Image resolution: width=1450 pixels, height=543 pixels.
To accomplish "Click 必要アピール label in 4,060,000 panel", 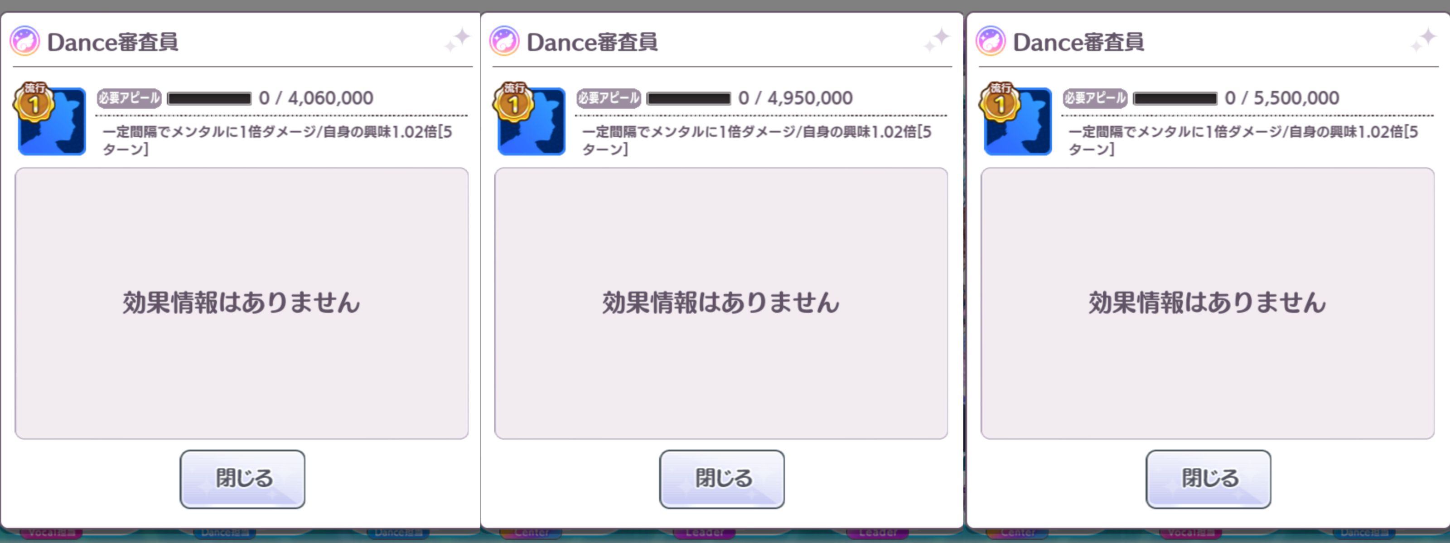I will tap(130, 98).
